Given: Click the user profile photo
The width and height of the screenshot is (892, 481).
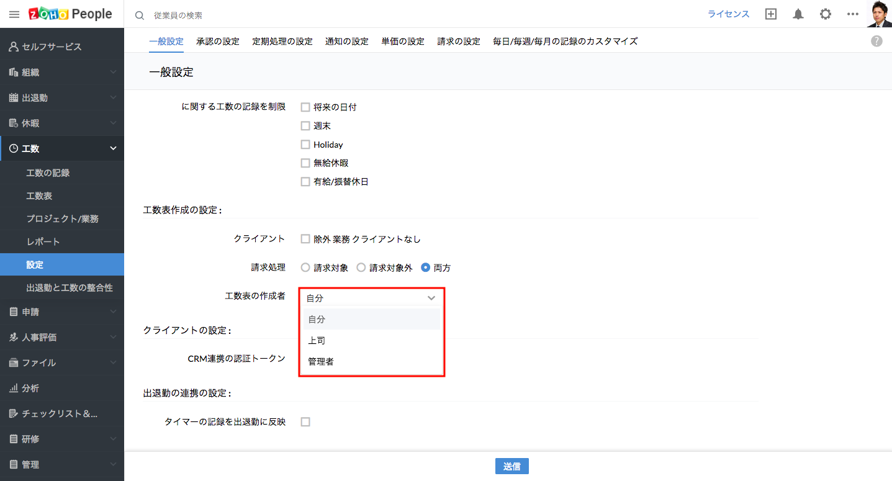Looking at the screenshot, I should tap(879, 14).
